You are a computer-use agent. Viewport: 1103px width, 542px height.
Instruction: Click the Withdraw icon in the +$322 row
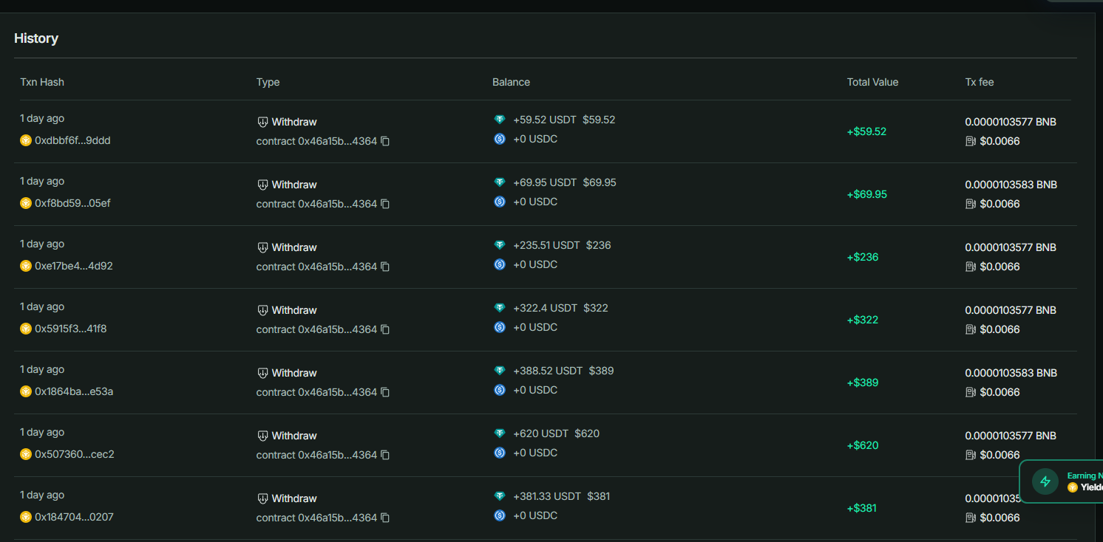point(262,310)
